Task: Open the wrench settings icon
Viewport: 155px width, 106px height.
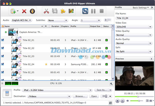Action: 111,84
